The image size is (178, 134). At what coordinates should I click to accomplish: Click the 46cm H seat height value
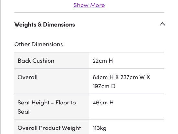coord(103,103)
